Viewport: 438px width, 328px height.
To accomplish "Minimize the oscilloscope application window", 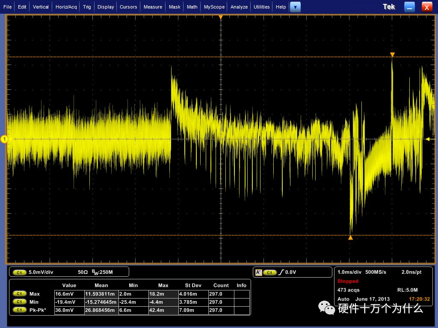I will tap(410, 7).
